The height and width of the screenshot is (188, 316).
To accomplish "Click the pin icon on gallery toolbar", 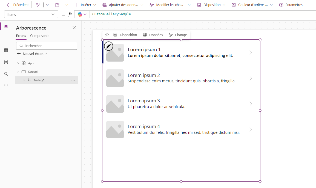I will click(107, 35).
